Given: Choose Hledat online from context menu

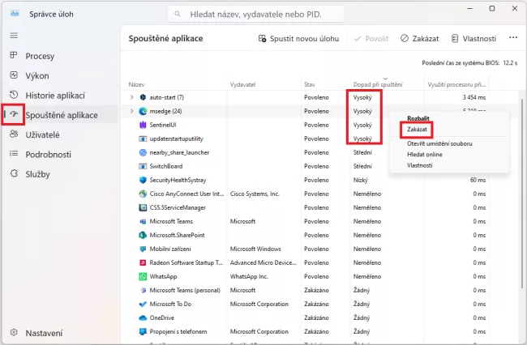Looking at the screenshot, I should click(x=424, y=154).
